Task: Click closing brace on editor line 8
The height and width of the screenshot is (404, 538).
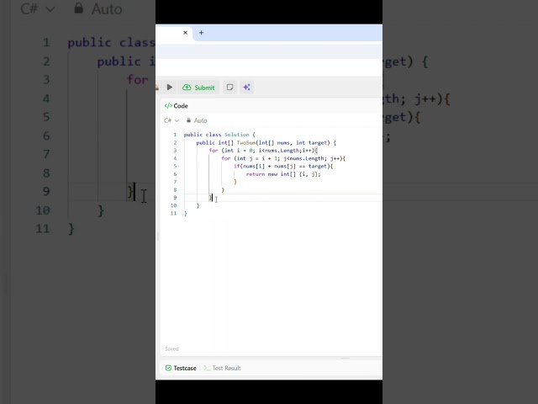Action: (x=223, y=189)
